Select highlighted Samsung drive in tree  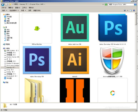pyautogui.click(x=10, y=68)
